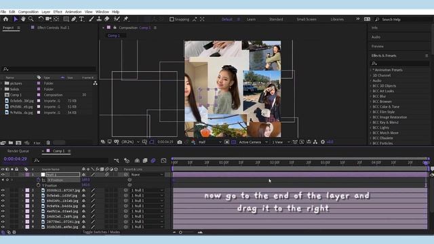This screenshot has height=244, width=434.
Task: Select the Eraser tool
Action: coord(107,19)
